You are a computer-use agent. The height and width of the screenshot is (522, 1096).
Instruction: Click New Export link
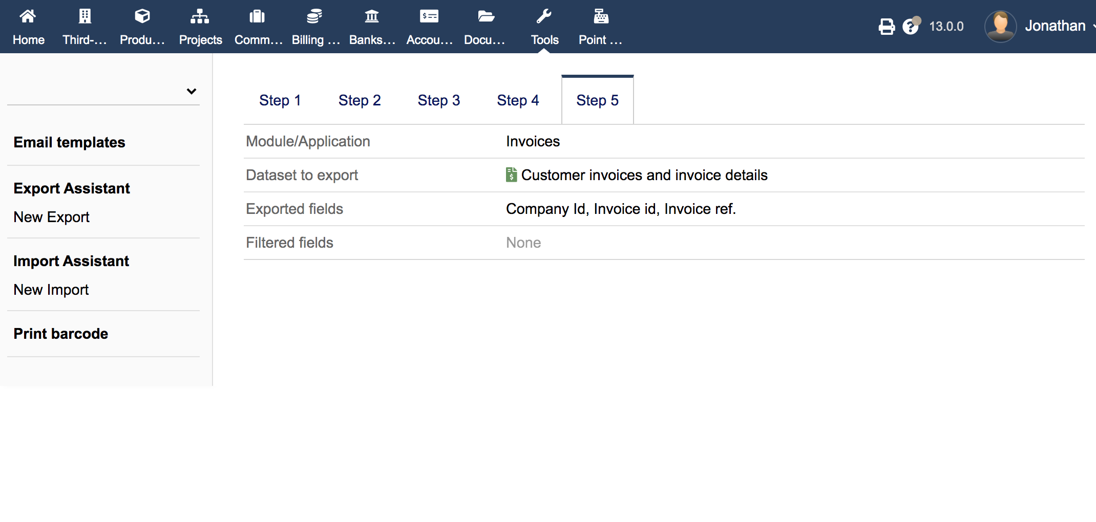tap(51, 217)
